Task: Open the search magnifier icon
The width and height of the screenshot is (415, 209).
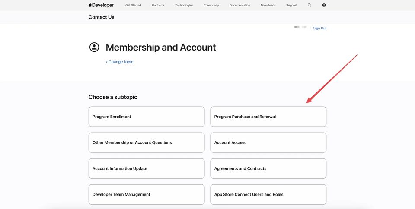Action: coord(310,5)
